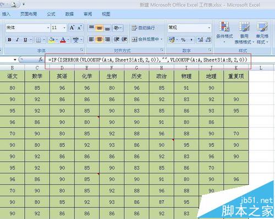275x219 pixels.
Task: Select the 重复项 header cell
Action: [x=236, y=76]
